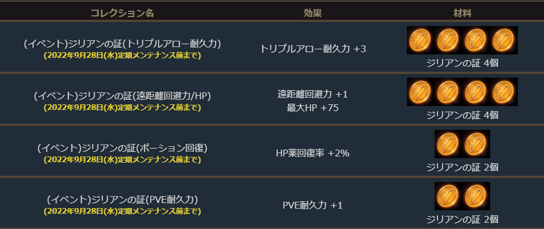The image size is (544, 229).
Task: Click the PVE耐久力 +1 effect text
Action: point(313,205)
